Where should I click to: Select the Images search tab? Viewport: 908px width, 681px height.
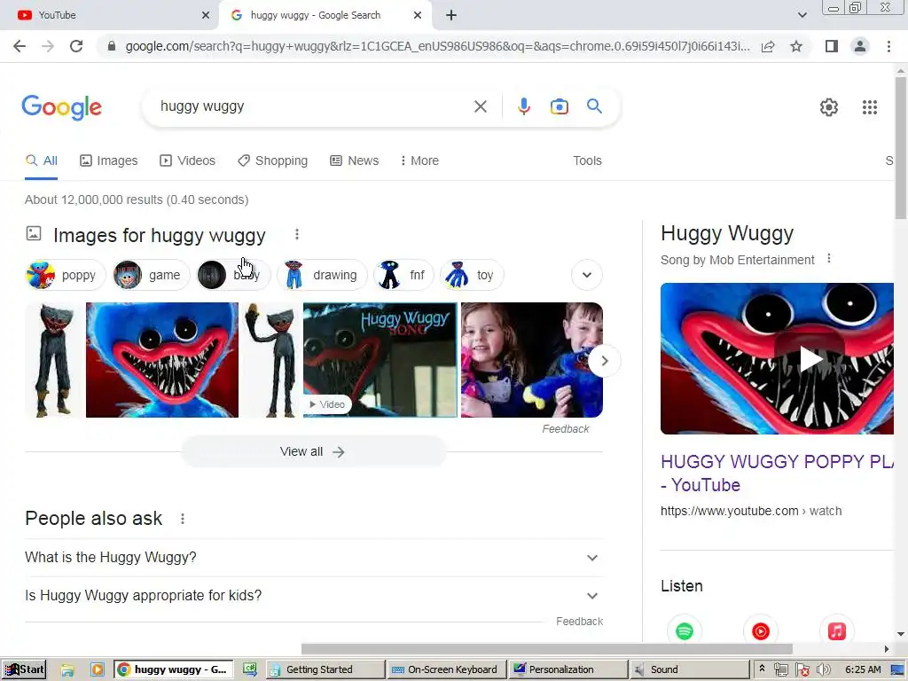(x=109, y=161)
